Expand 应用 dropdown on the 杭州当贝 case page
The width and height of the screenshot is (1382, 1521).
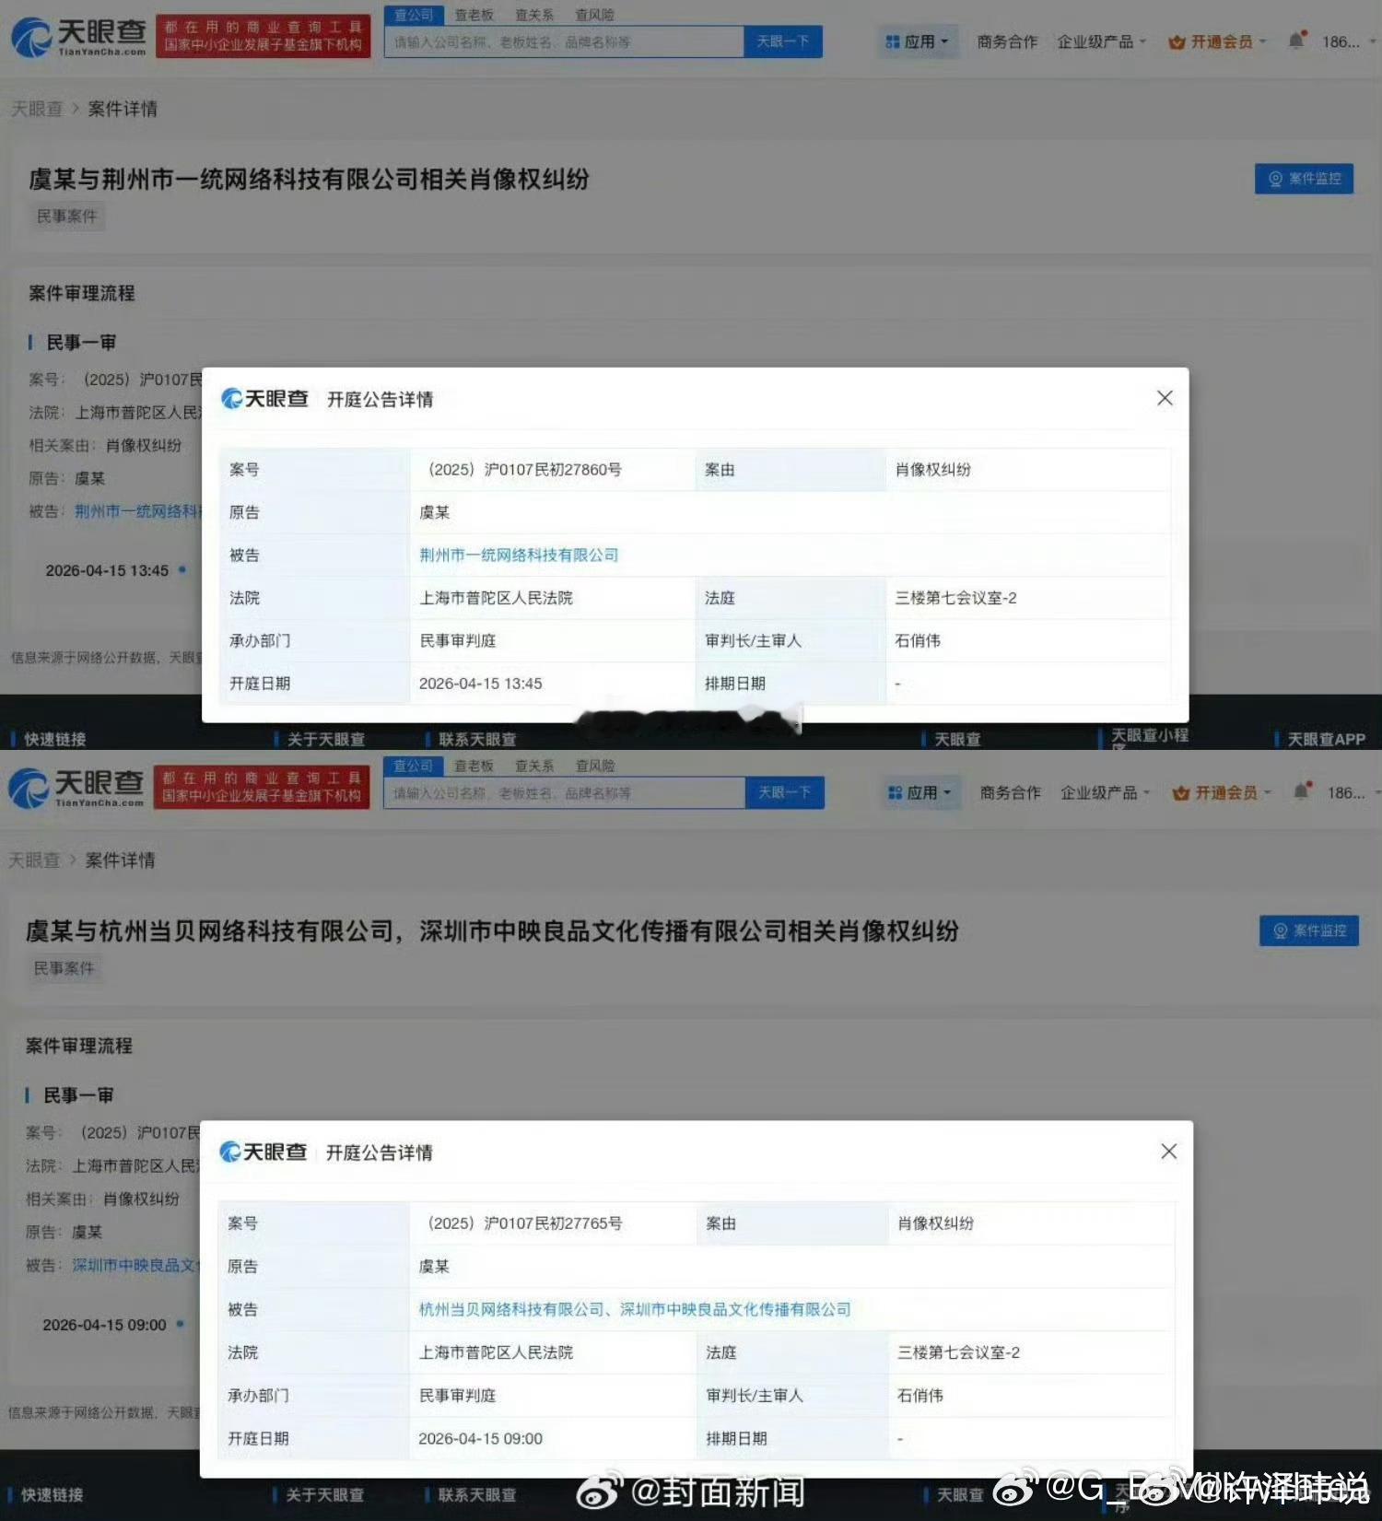click(920, 792)
